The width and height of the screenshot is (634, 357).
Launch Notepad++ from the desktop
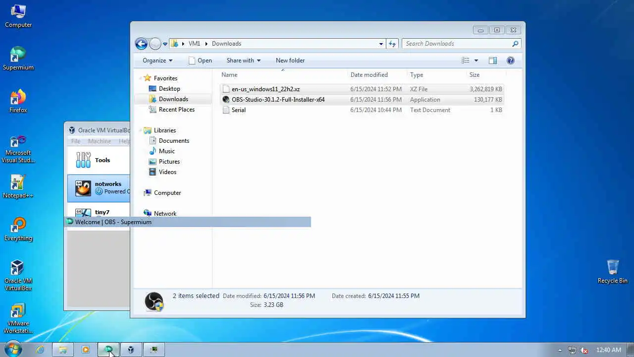pyautogui.click(x=18, y=187)
